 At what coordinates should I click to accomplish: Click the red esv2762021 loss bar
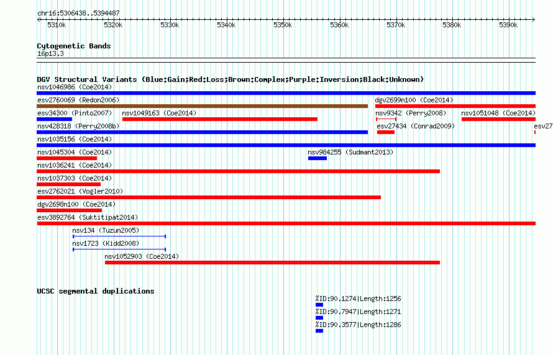209,197
